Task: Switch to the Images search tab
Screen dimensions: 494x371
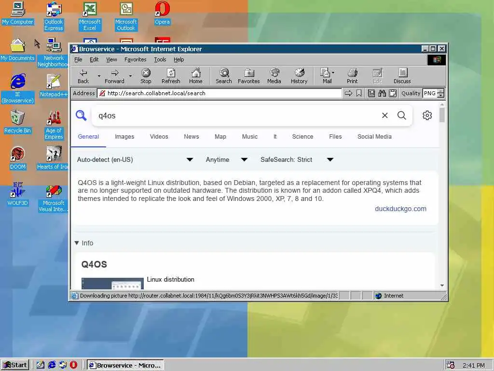Action: pyautogui.click(x=124, y=137)
